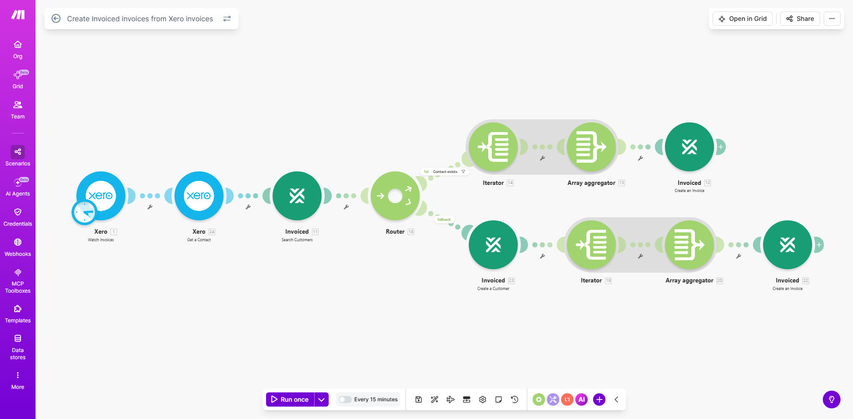Add module after Invoiced 12 via plus
The height and width of the screenshot is (419, 853).
[x=721, y=147]
